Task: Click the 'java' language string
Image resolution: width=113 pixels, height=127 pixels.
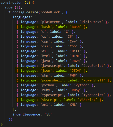Action: tap(46, 61)
